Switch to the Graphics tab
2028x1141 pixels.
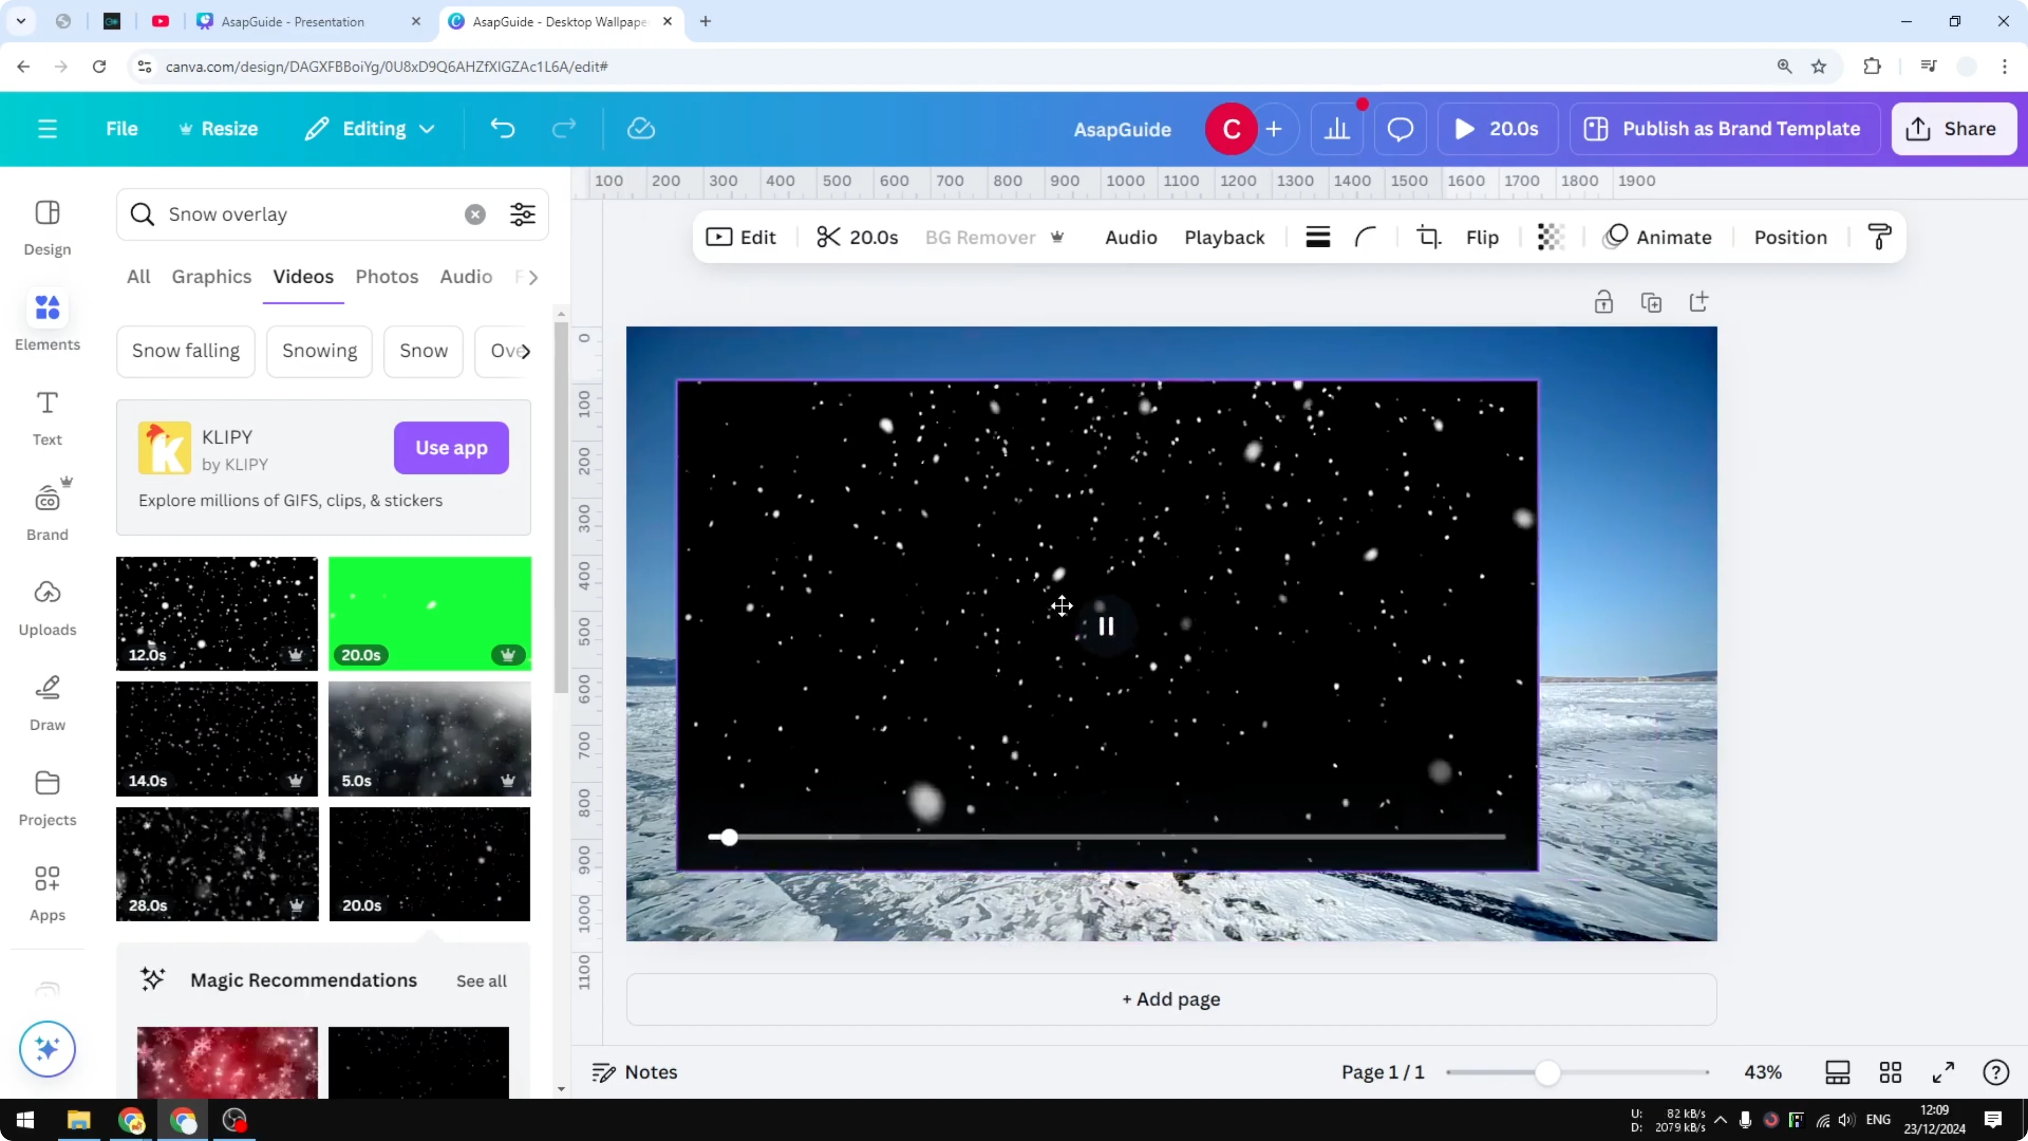211,276
